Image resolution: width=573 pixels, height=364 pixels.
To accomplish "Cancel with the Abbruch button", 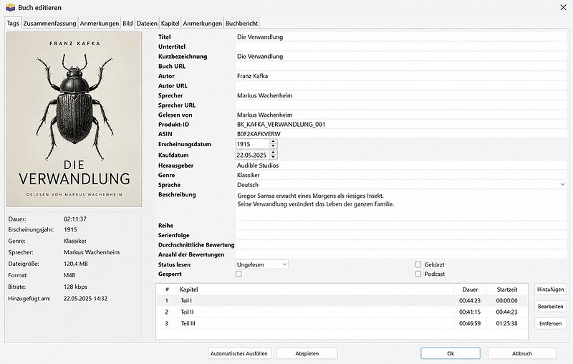I will (x=522, y=353).
